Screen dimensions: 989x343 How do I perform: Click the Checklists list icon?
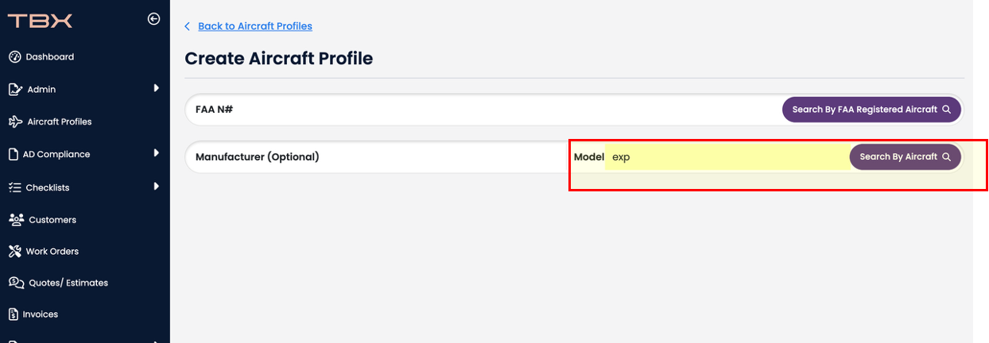pyautogui.click(x=14, y=187)
